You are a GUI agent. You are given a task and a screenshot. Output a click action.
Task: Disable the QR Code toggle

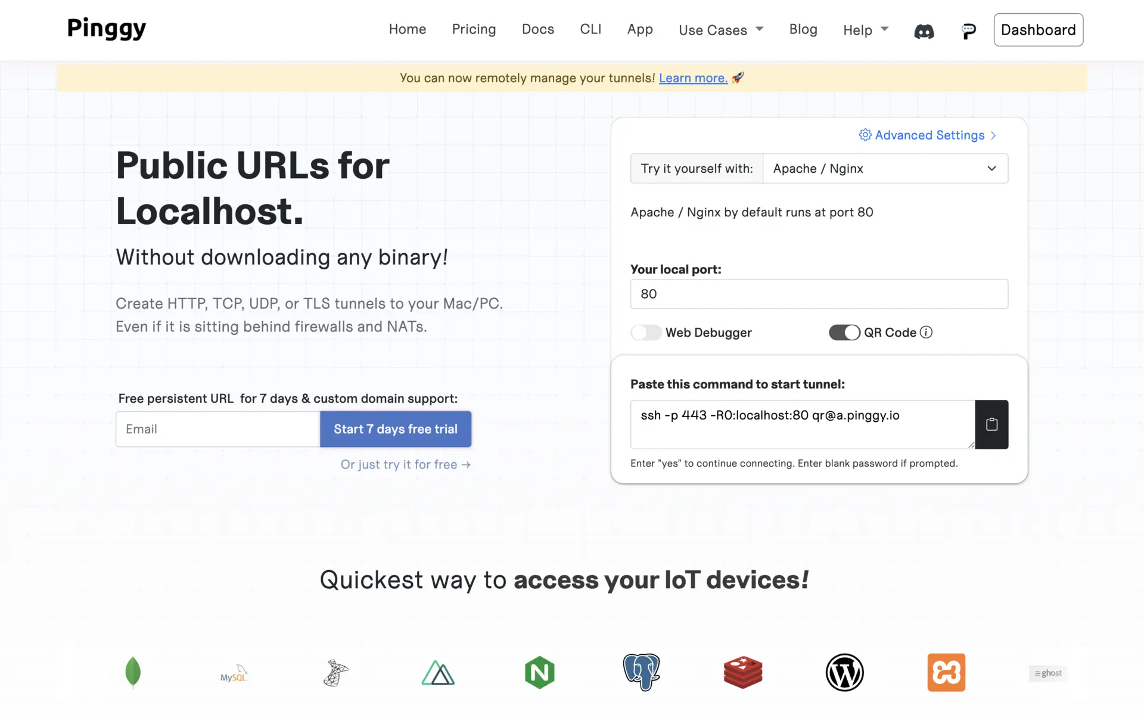[844, 332]
